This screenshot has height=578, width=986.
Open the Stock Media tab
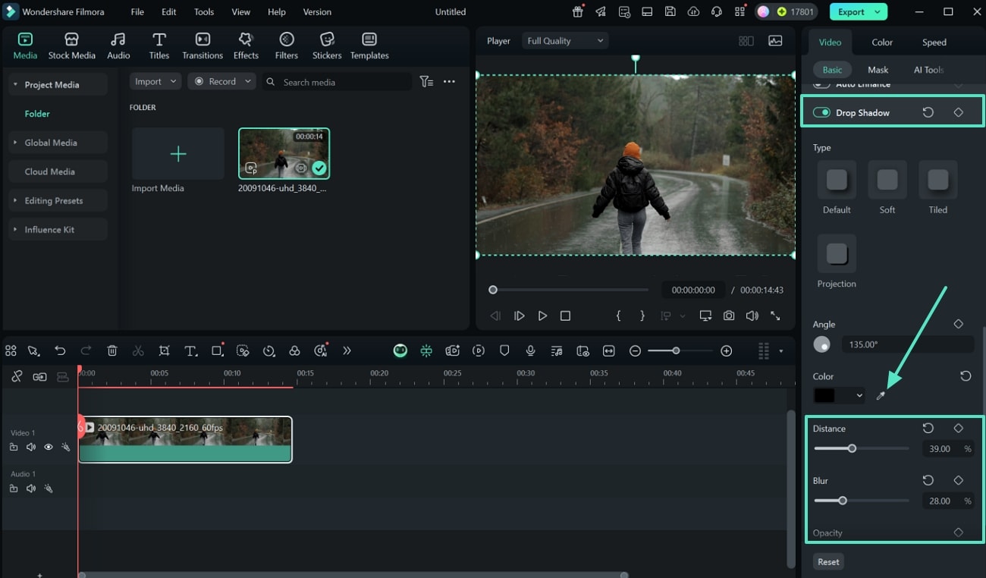click(71, 46)
